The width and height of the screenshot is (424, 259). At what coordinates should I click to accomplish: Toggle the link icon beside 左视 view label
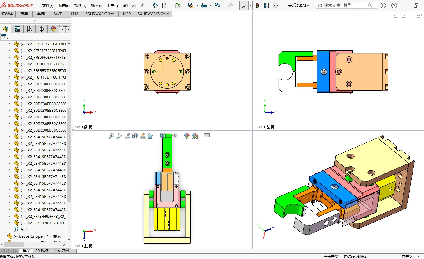pos(260,127)
